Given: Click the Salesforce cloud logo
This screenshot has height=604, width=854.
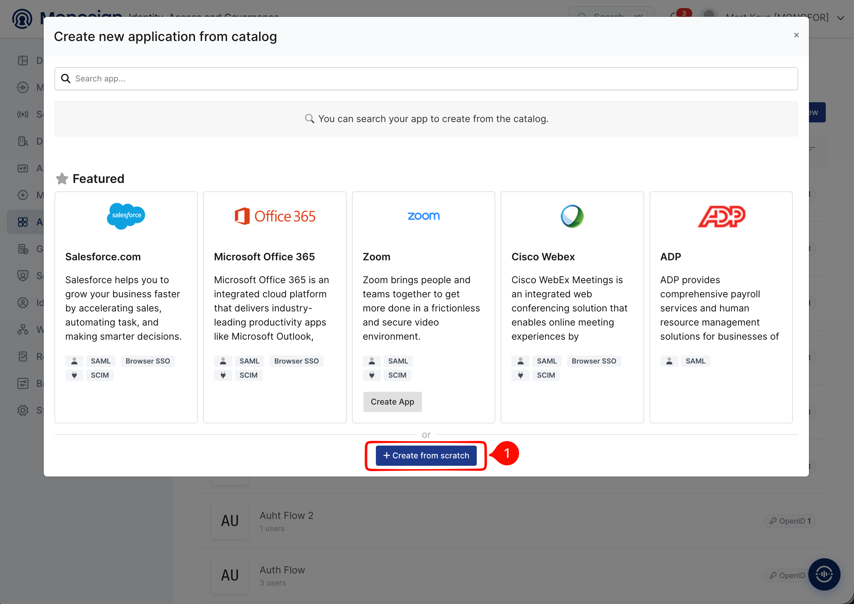Looking at the screenshot, I should 126,216.
